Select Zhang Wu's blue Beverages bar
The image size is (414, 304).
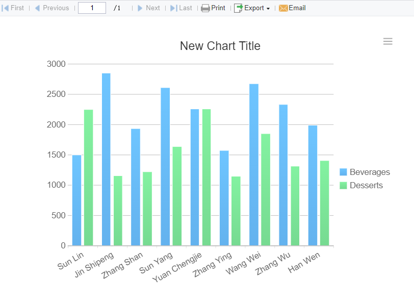tap(283, 175)
